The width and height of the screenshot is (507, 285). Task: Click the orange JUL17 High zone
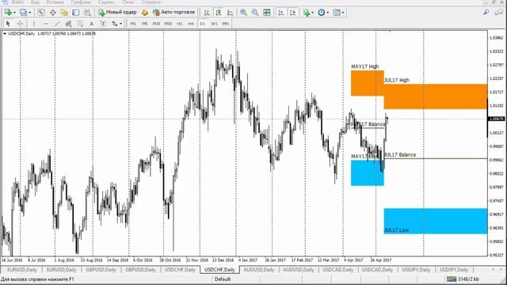[x=436, y=97]
